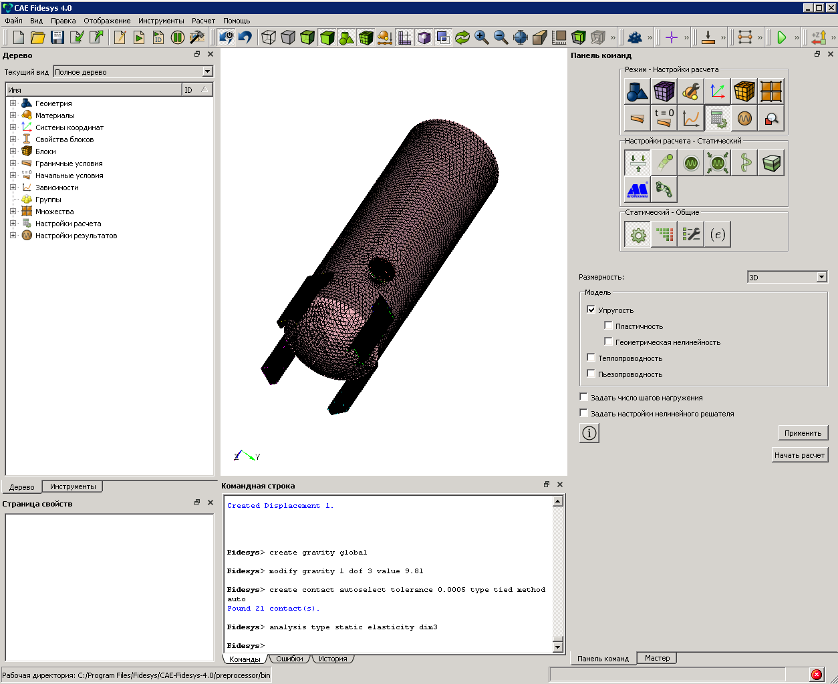838x684 pixels.
Task: Select buckling analysis spiral icon
Action: point(744,163)
